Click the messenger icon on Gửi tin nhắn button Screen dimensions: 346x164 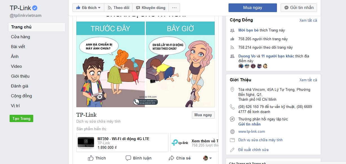point(286,8)
